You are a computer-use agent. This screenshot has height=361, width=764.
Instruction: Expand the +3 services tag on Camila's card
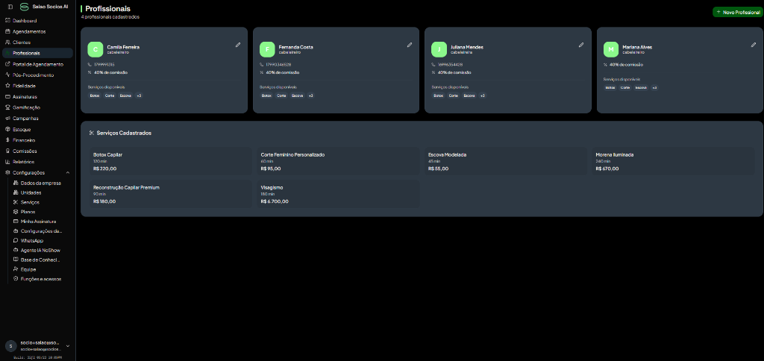(139, 95)
